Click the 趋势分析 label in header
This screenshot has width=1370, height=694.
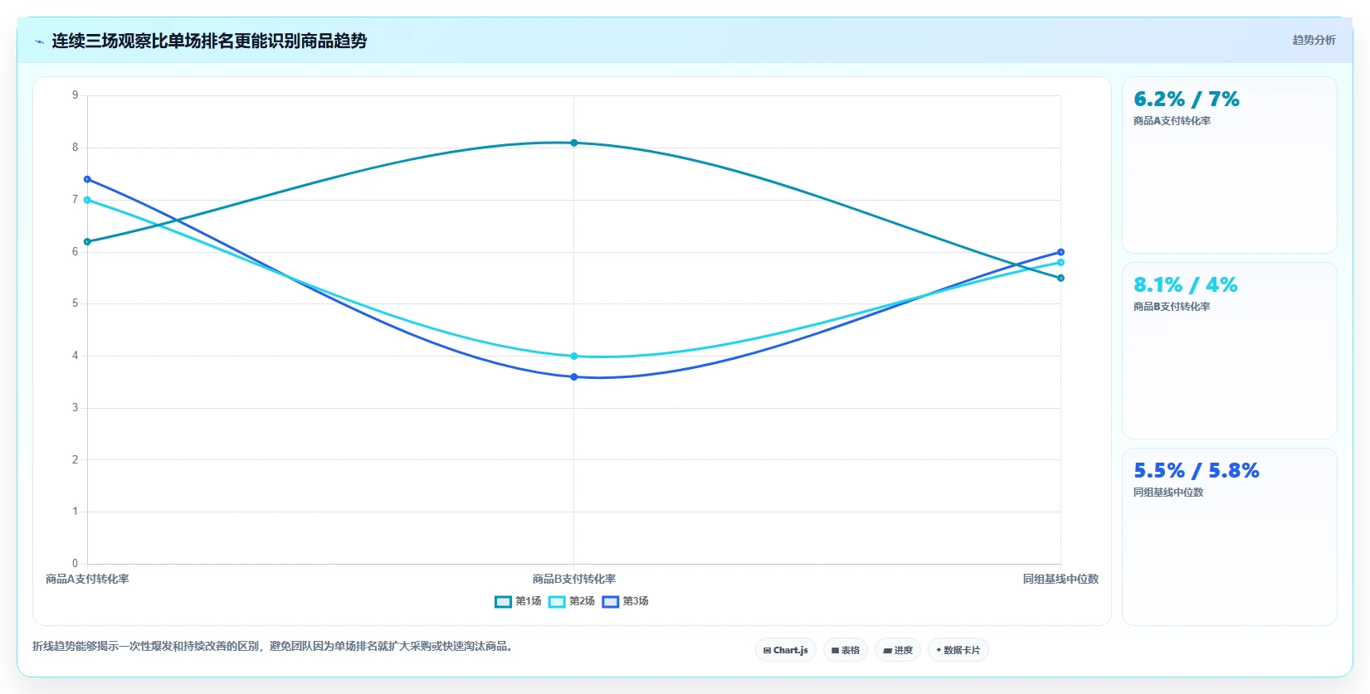pyautogui.click(x=1314, y=40)
